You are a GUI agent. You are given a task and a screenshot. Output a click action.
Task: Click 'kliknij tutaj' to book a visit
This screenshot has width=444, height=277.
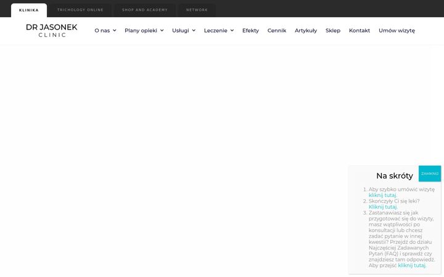pyautogui.click(x=382, y=195)
